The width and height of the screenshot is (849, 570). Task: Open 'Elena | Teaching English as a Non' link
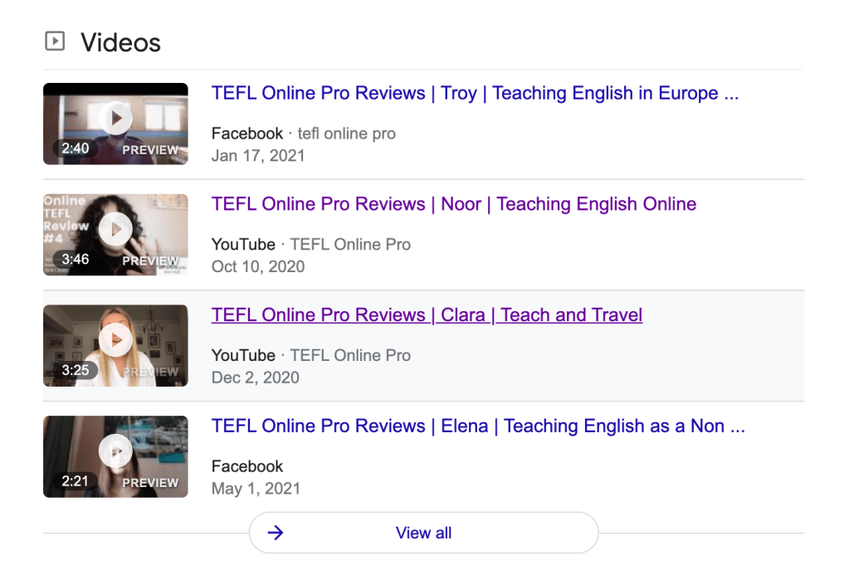(478, 426)
